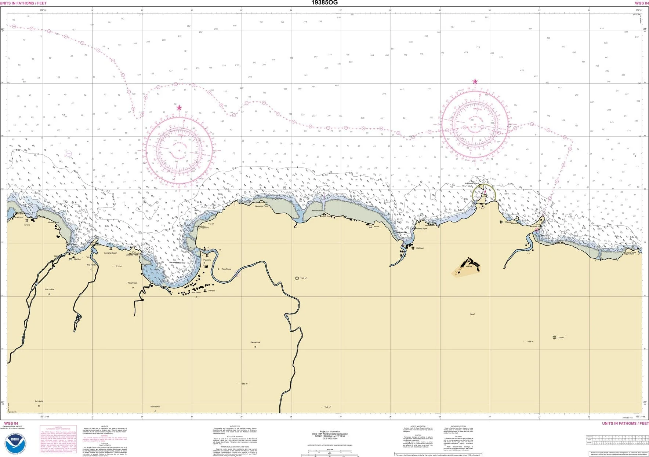649x457 pixels.
Task: Click the 'Puupehu' label
Action: coord(207,260)
